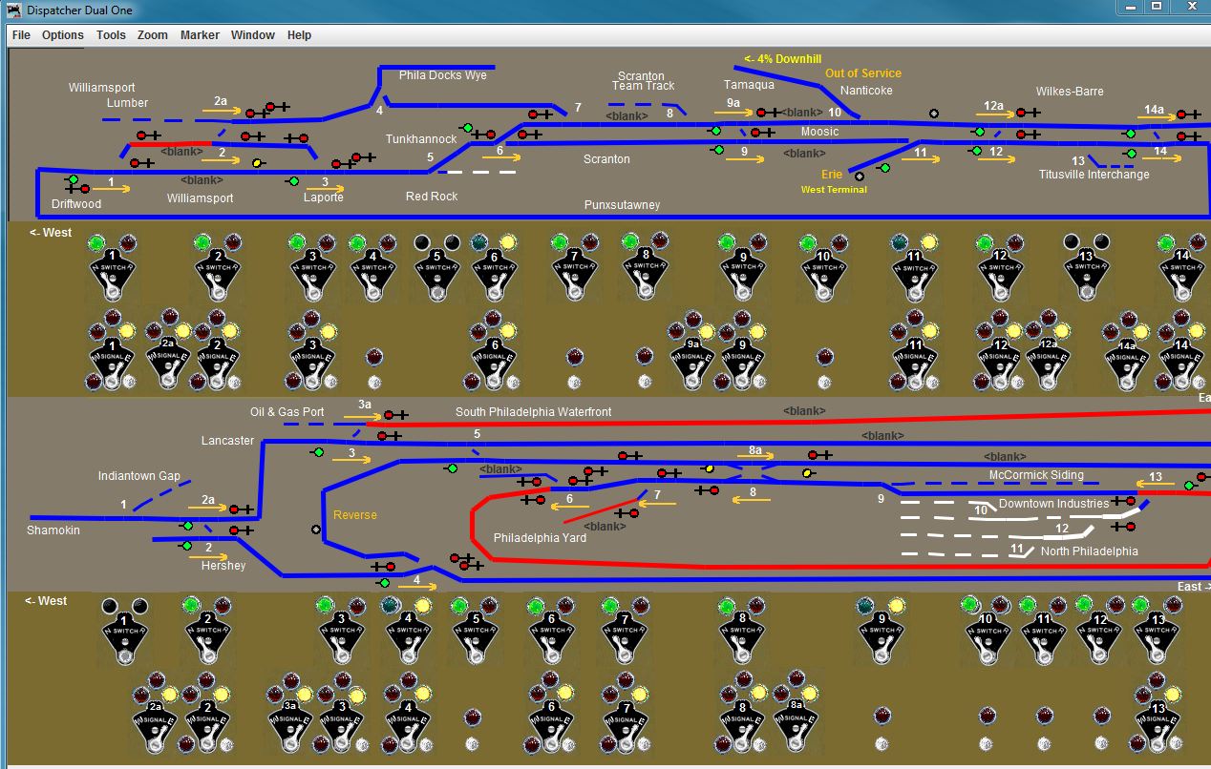Screen dimensions: 1211x769
Task: Open the File menu
Action: [x=21, y=35]
